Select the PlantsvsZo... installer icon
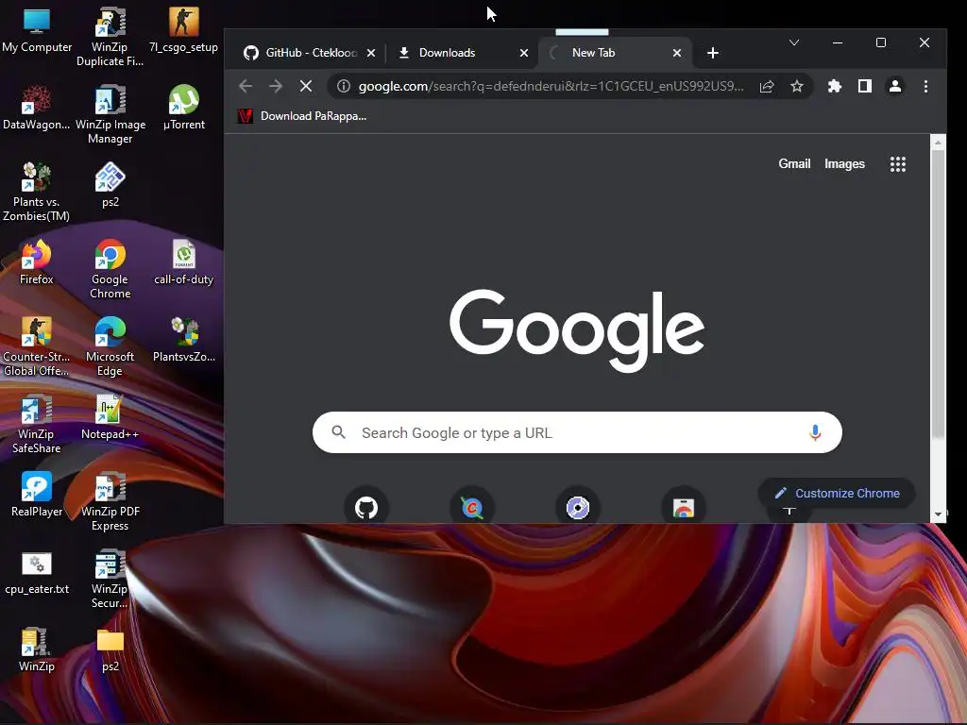 pyautogui.click(x=184, y=340)
